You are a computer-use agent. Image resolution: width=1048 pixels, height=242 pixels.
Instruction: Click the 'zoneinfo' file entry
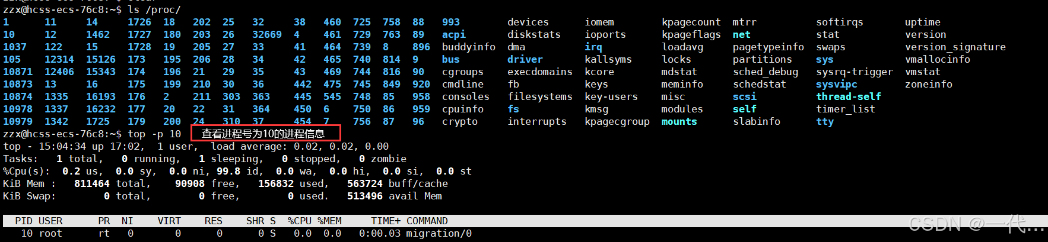(929, 85)
